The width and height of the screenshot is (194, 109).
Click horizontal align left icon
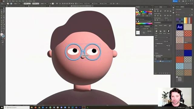pyautogui.click(x=155, y=11)
